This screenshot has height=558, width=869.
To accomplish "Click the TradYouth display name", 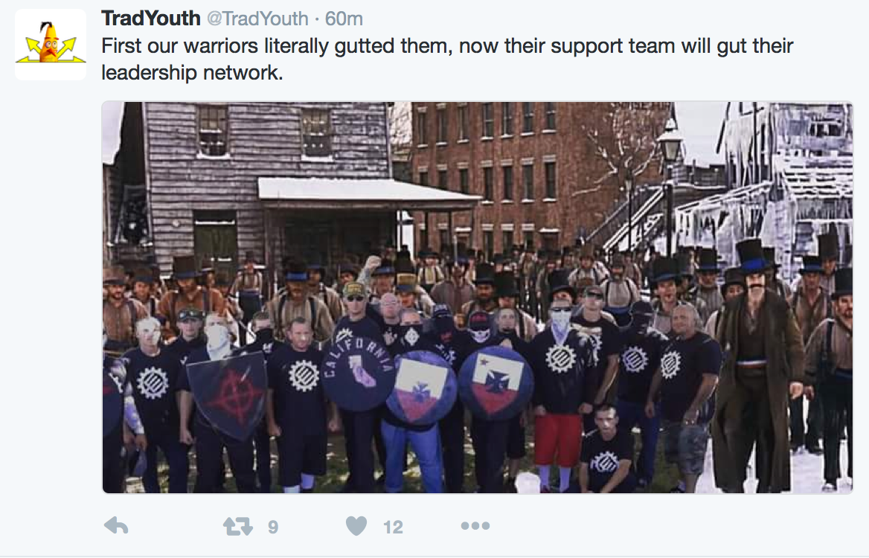I will click(151, 19).
